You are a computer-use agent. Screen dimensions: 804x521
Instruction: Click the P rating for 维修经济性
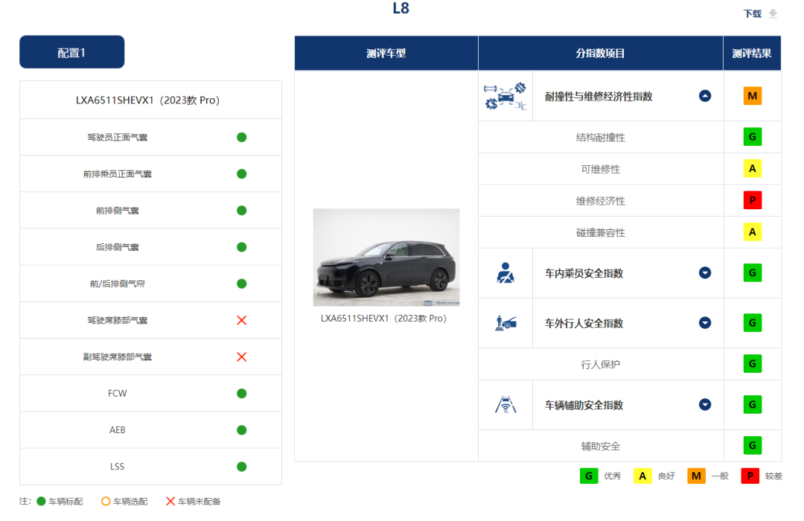[x=752, y=200]
